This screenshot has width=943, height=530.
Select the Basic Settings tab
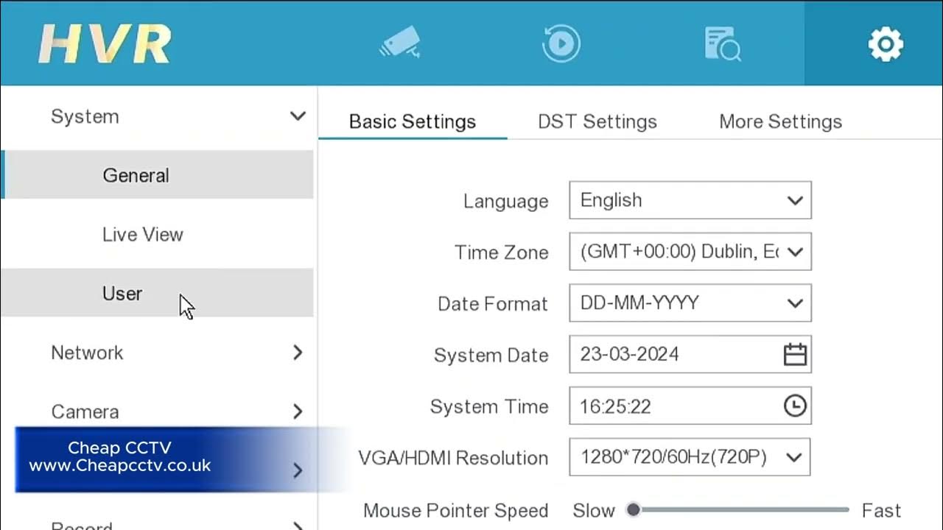click(x=413, y=121)
